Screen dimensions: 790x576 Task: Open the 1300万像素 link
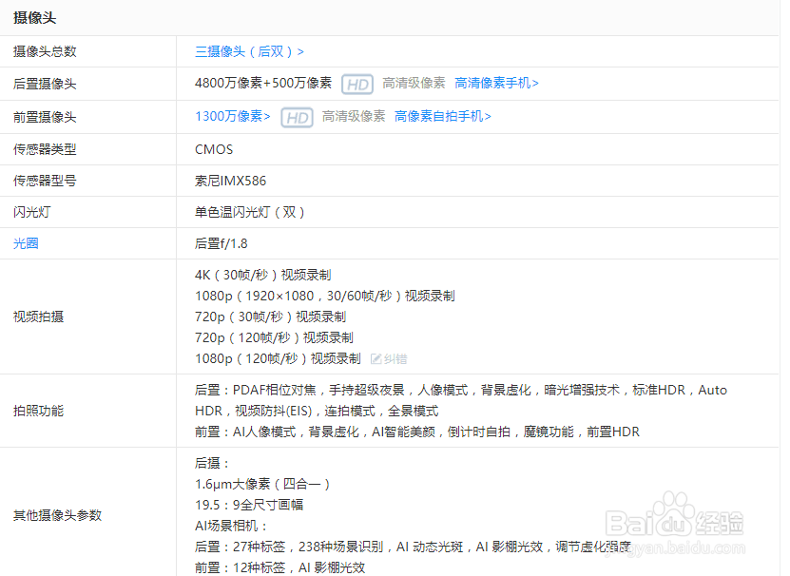[x=233, y=116]
